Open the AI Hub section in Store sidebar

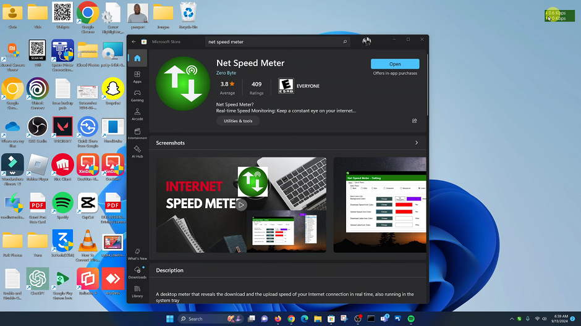tap(137, 152)
